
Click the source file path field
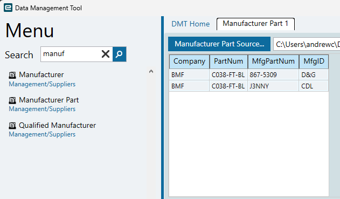click(x=307, y=44)
